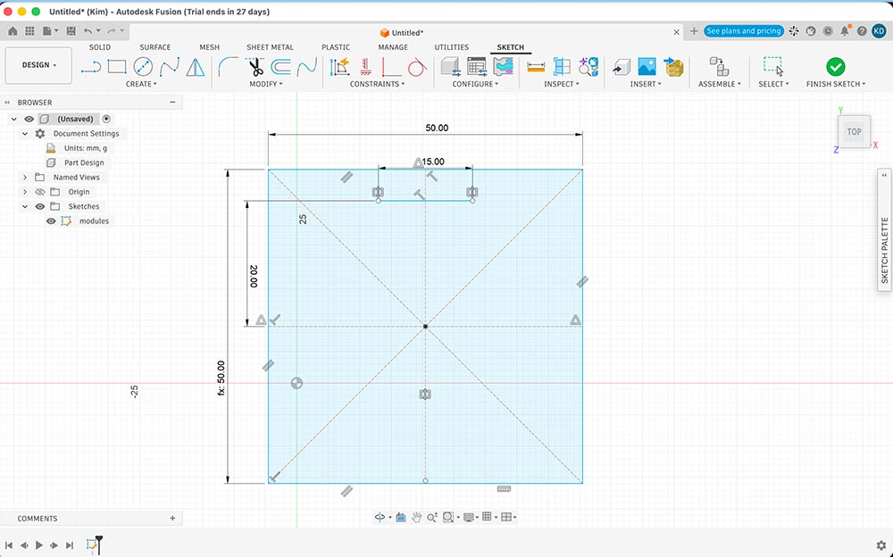893x557 pixels.
Task: Select the Offset tool in Modify
Action: coord(280,67)
